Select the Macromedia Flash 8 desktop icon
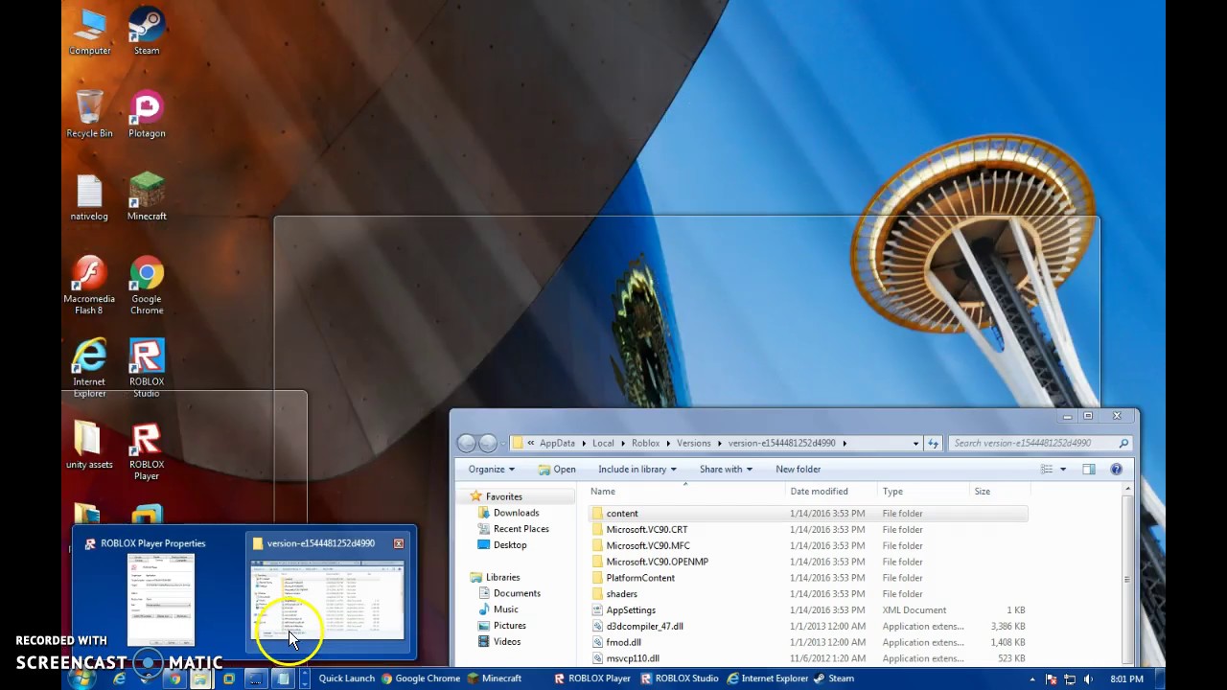Image resolution: width=1227 pixels, height=690 pixels. coord(89,285)
